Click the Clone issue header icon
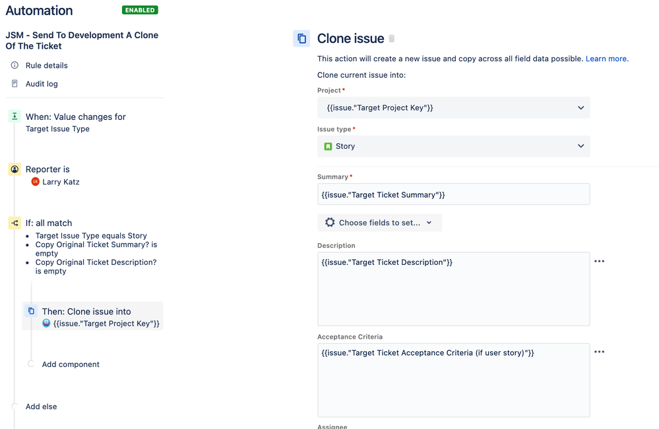 (301, 39)
